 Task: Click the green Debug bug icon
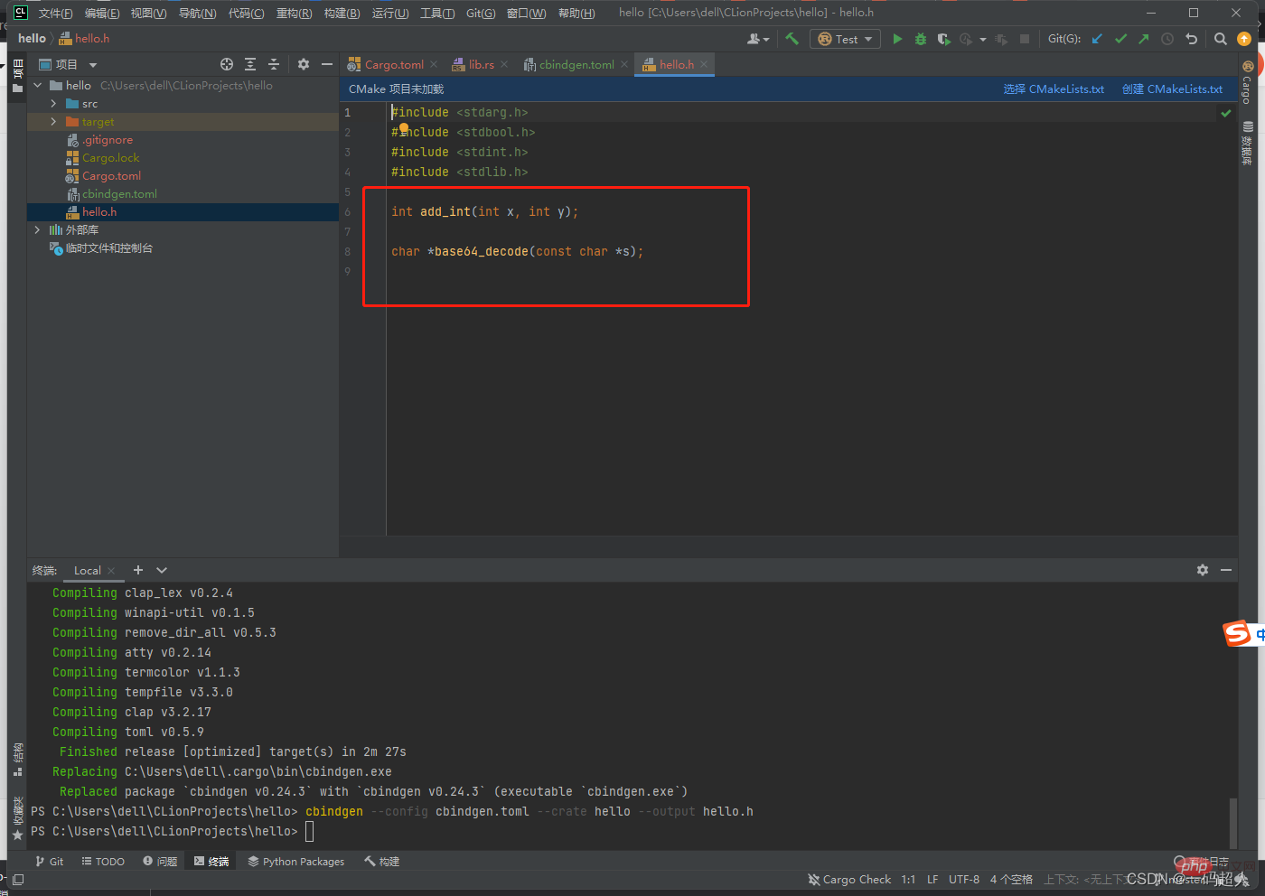pos(921,39)
